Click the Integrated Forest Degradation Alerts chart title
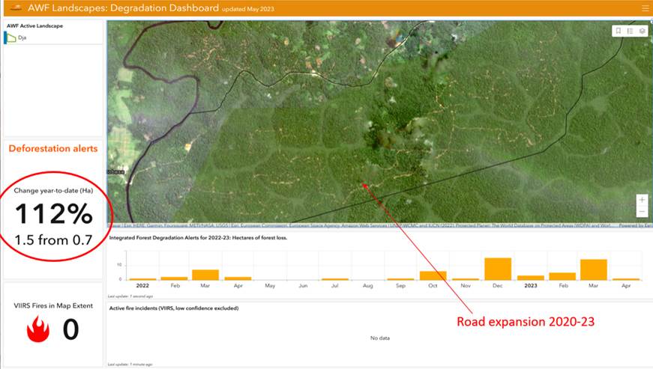Image resolution: width=653 pixels, height=369 pixels. point(198,238)
